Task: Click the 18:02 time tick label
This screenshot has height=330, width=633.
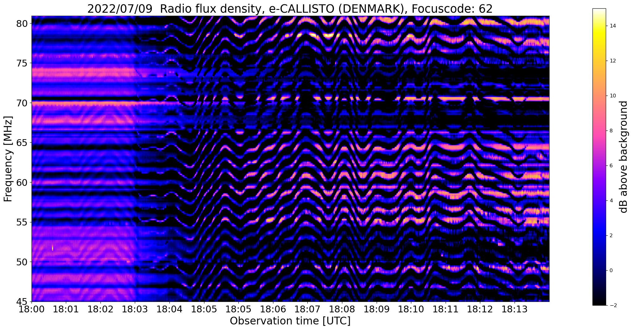Action: (101, 309)
